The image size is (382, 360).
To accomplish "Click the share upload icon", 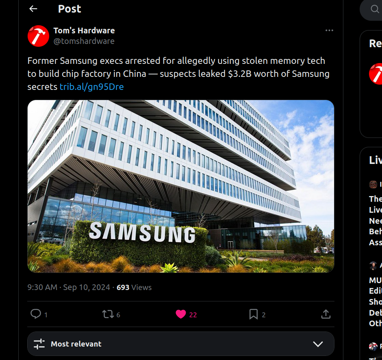I will [326, 314].
